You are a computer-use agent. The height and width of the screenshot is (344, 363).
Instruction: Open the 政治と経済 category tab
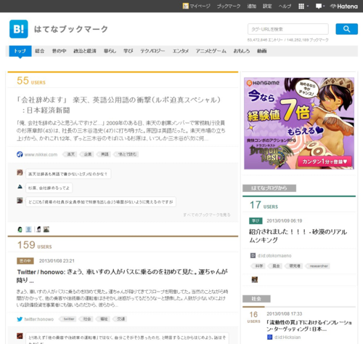pos(85,51)
